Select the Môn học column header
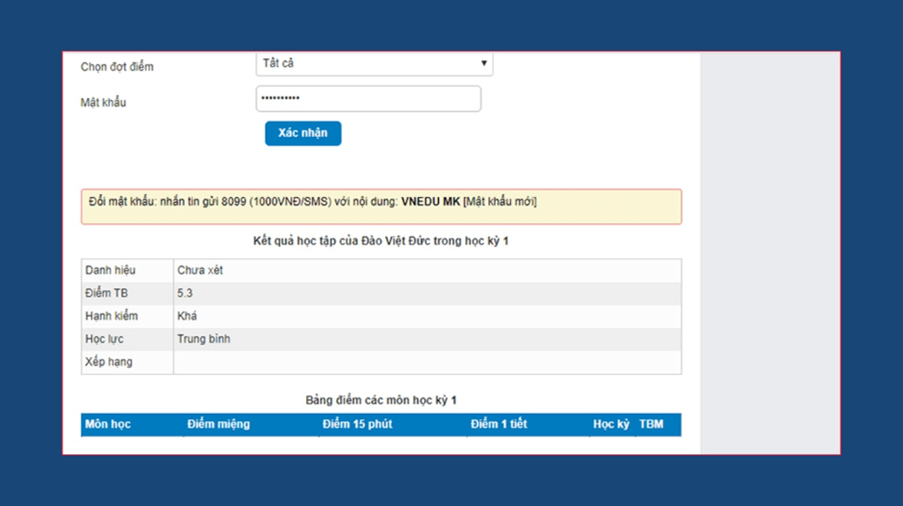The height and width of the screenshot is (506, 903). point(108,424)
